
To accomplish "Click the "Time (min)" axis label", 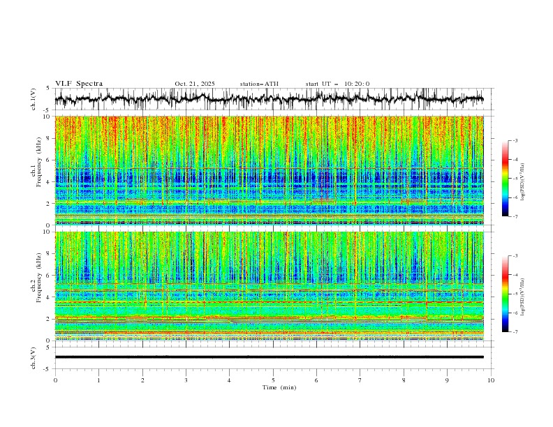I will click(279, 387).
